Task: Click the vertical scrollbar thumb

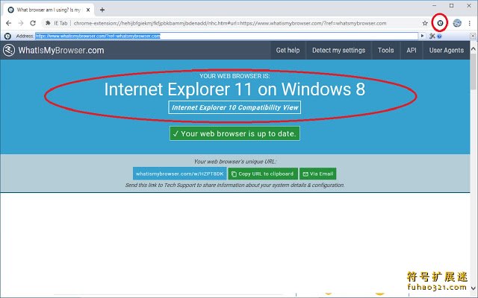Action: 474,72
